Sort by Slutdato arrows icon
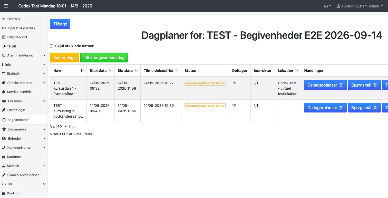 136,71
